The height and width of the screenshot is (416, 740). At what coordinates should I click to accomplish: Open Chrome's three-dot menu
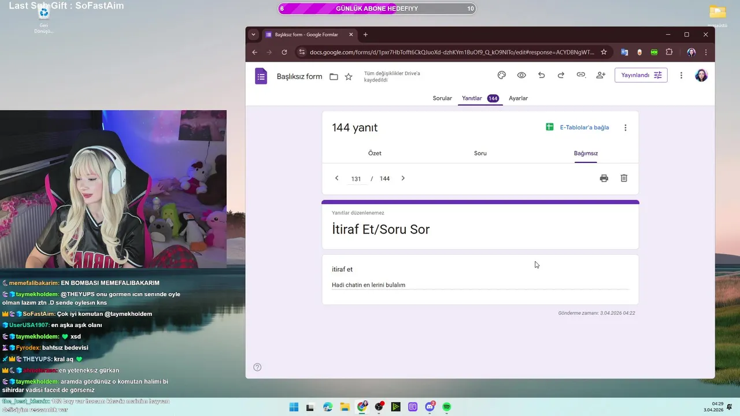tap(706, 52)
